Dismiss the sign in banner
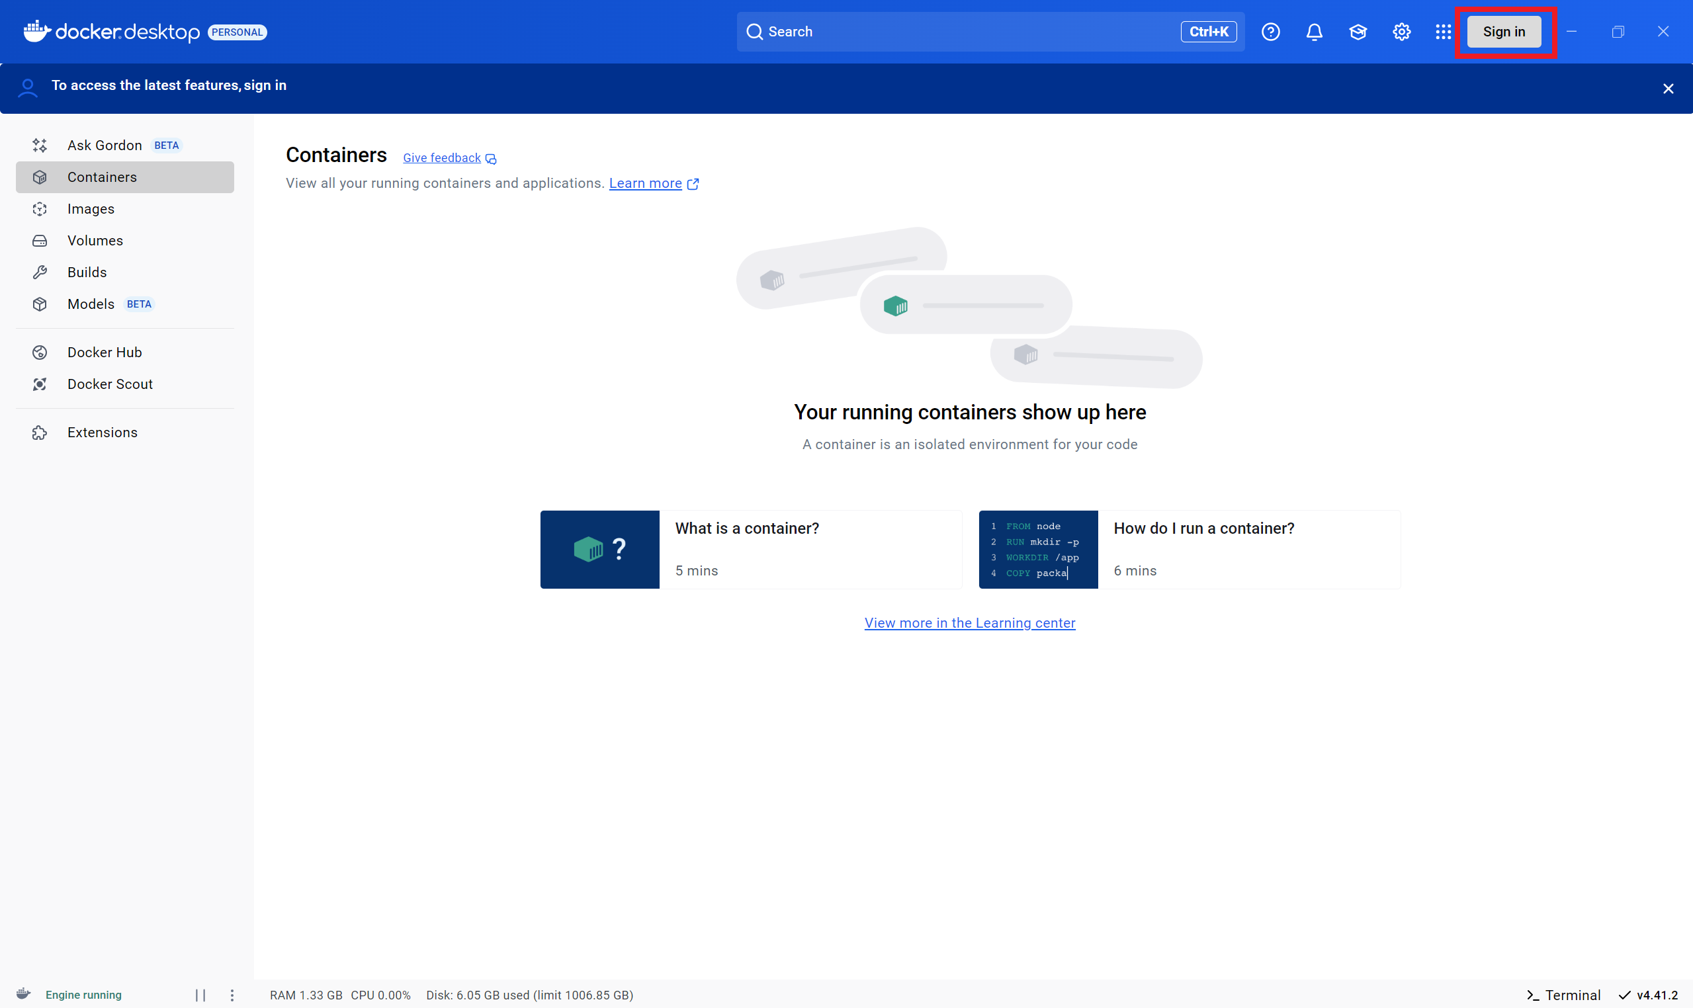Viewport: 1693px width, 1008px height. (1668, 89)
